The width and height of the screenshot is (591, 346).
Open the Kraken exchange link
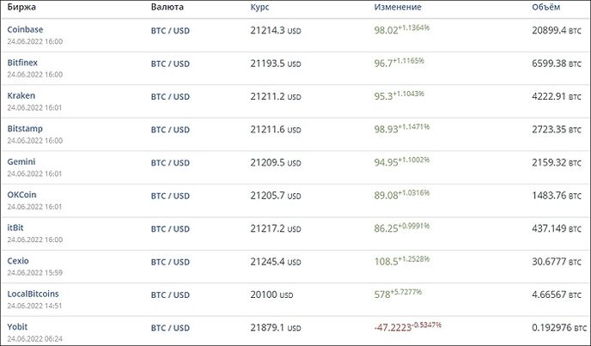[21, 95]
